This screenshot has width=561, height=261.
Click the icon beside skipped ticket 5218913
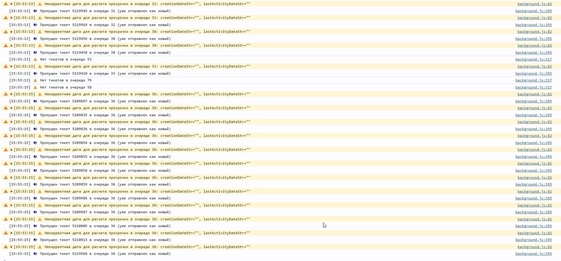coord(35,240)
